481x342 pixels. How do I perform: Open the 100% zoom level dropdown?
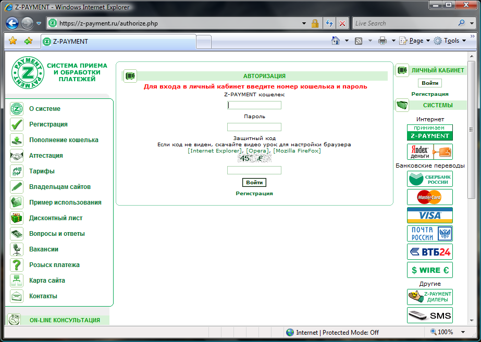463,332
